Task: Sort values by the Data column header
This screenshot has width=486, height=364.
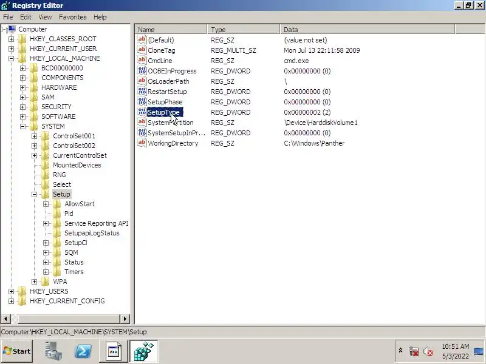Action: pyautogui.click(x=368, y=30)
